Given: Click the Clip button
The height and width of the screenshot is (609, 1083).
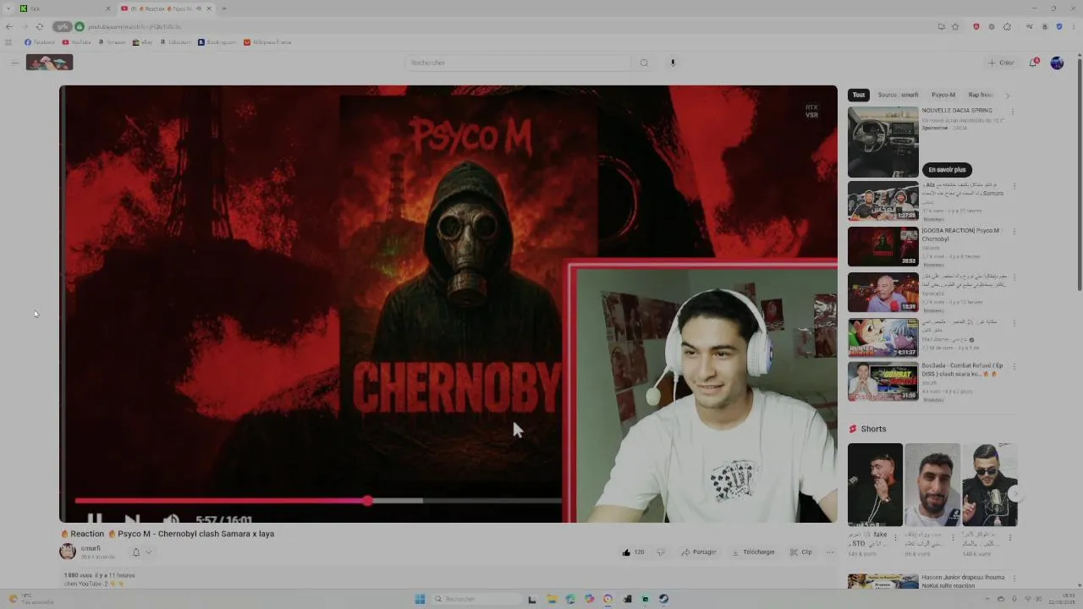Looking at the screenshot, I should 801,552.
